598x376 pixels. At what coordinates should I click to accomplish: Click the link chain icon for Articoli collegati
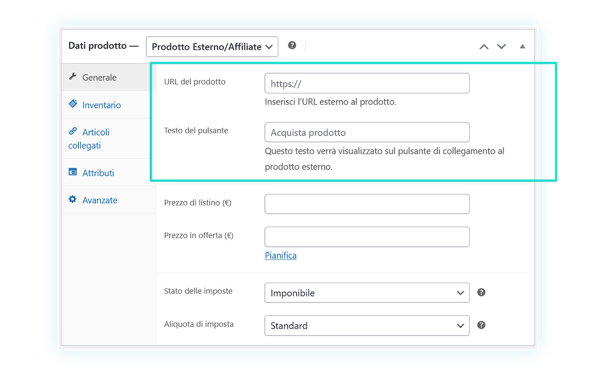[73, 131]
